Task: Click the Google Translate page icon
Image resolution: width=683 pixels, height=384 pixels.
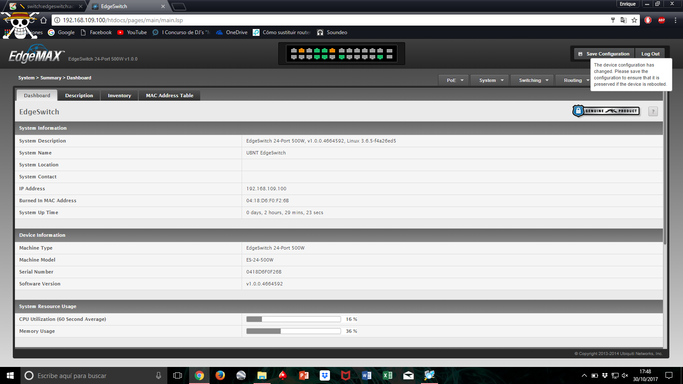Action: (624, 20)
